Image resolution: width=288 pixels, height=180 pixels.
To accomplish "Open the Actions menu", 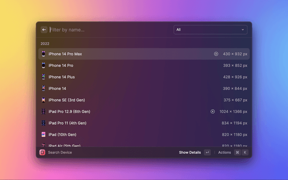I will click(225, 153).
